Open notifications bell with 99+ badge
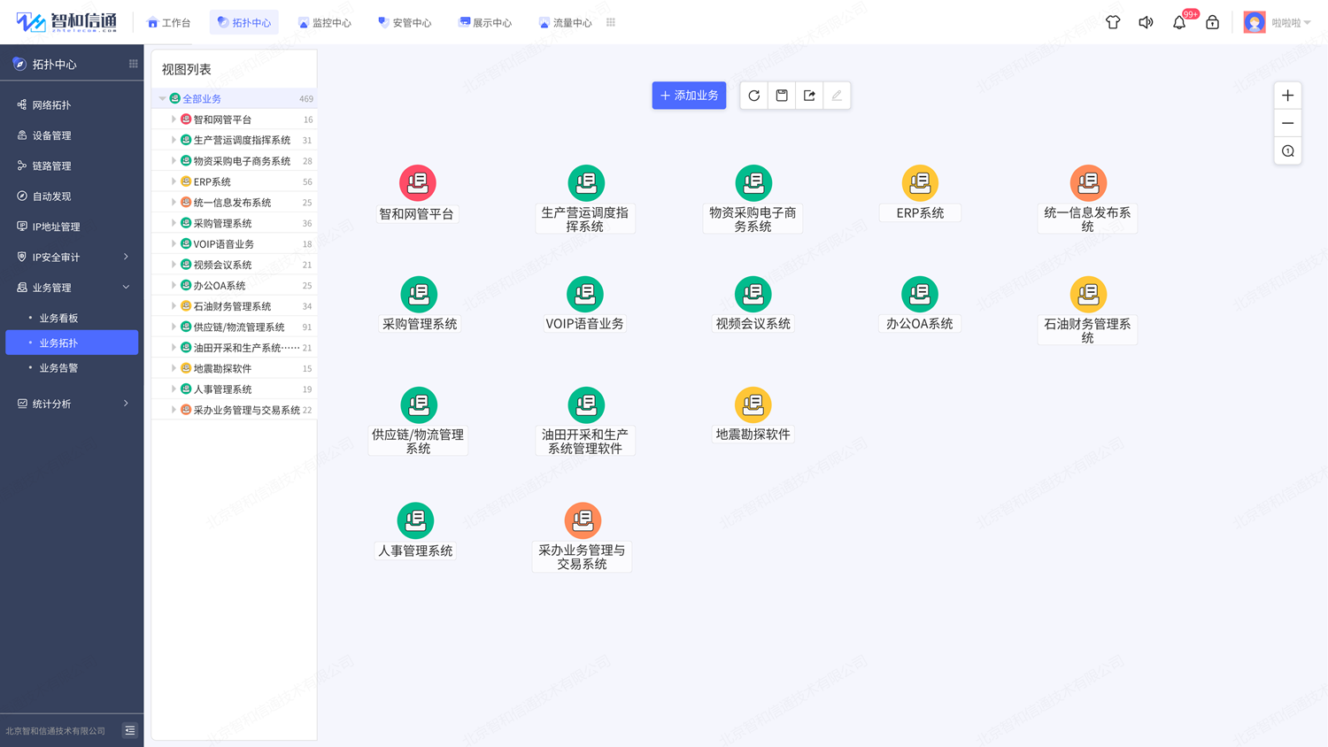The height and width of the screenshot is (747, 1328). click(1179, 22)
